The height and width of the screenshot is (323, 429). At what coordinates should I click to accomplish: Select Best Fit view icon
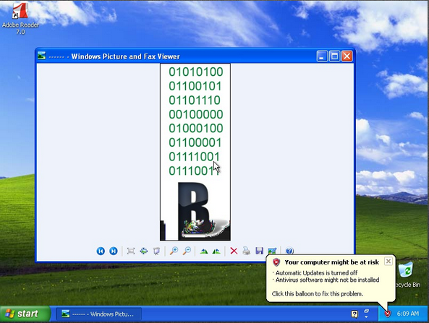click(131, 251)
